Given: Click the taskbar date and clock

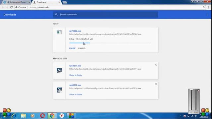Looking at the screenshot, I should click(x=203, y=116).
